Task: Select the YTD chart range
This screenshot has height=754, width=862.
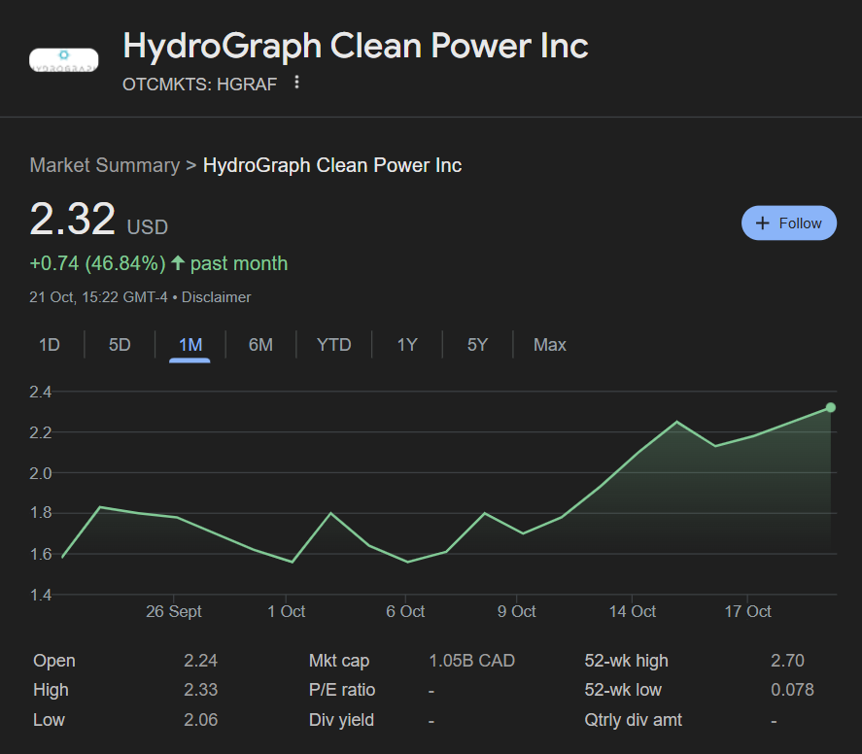Action: point(333,345)
